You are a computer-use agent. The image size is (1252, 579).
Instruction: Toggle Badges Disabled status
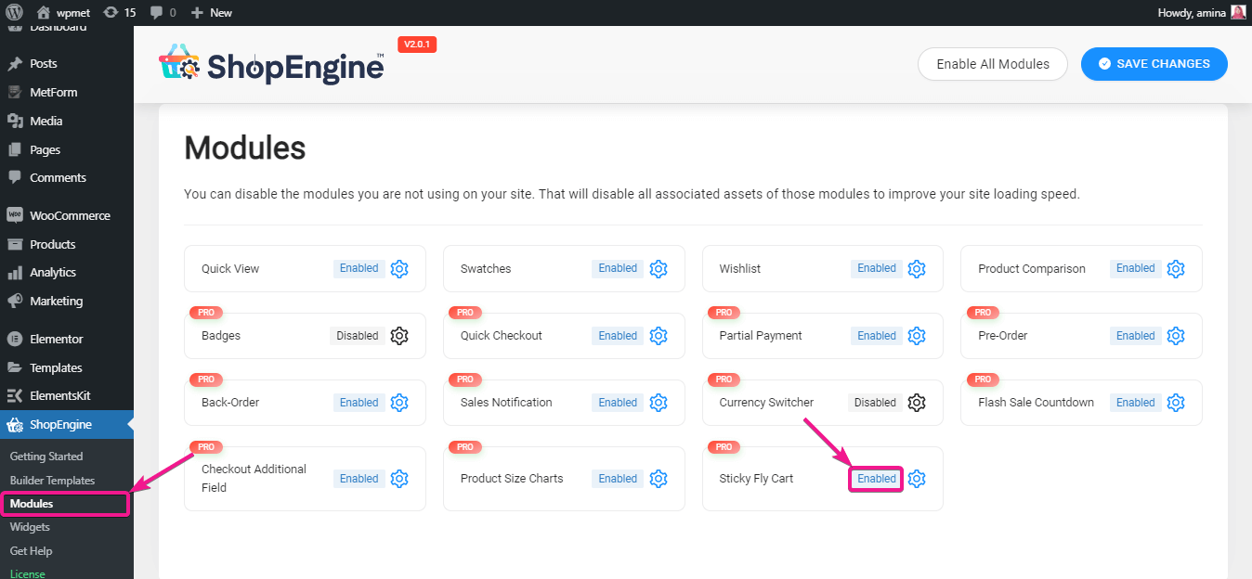pos(358,336)
